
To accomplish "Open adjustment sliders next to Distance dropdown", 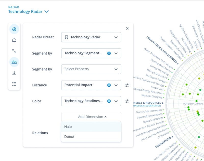I will click(127, 85).
